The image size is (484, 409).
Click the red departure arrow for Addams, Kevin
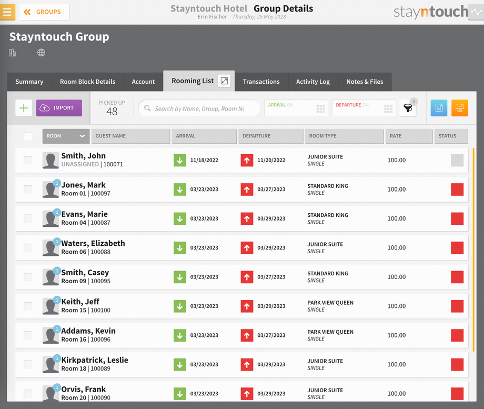coord(247,335)
